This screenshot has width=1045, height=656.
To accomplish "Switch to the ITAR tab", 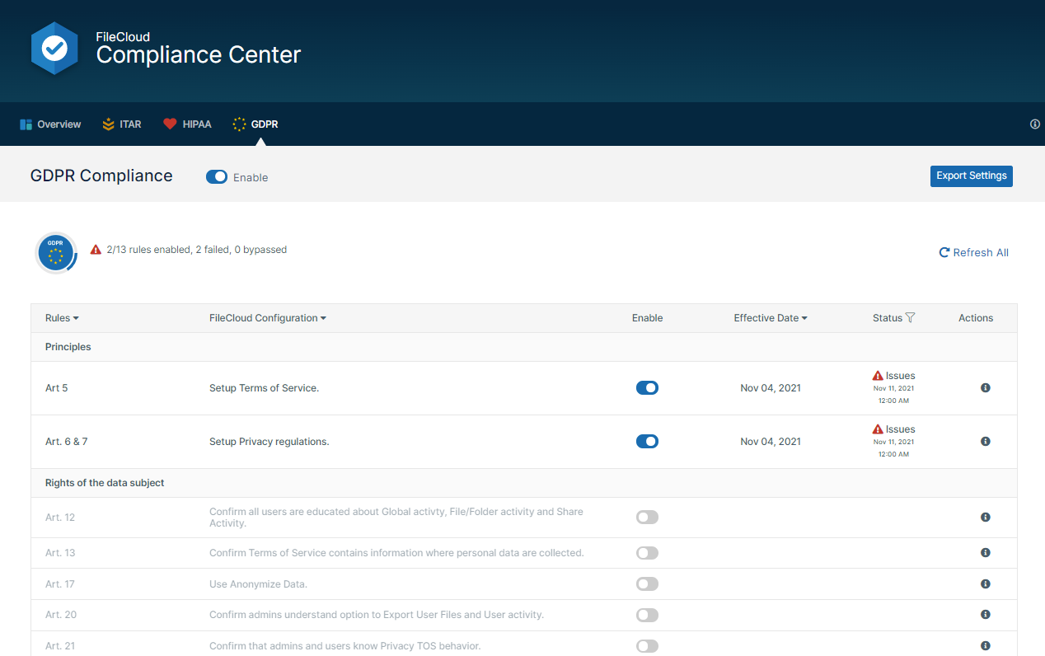I will click(122, 124).
